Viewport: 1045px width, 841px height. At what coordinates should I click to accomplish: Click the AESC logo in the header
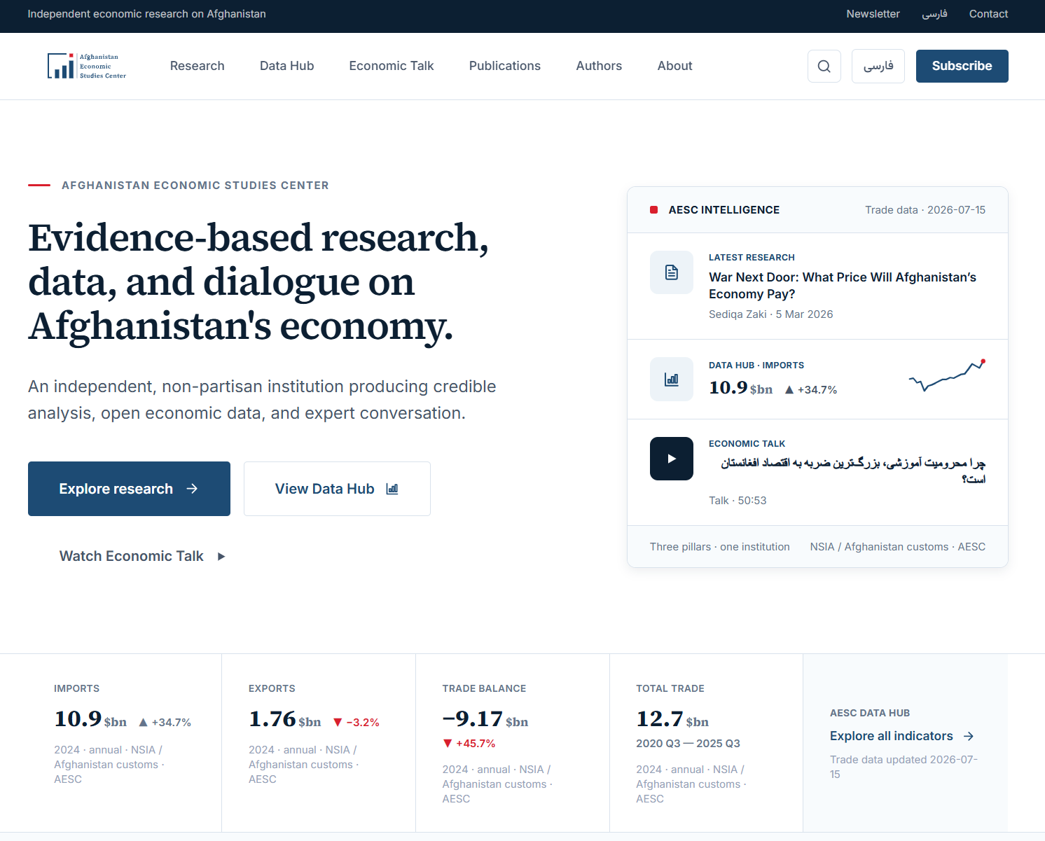[87, 66]
